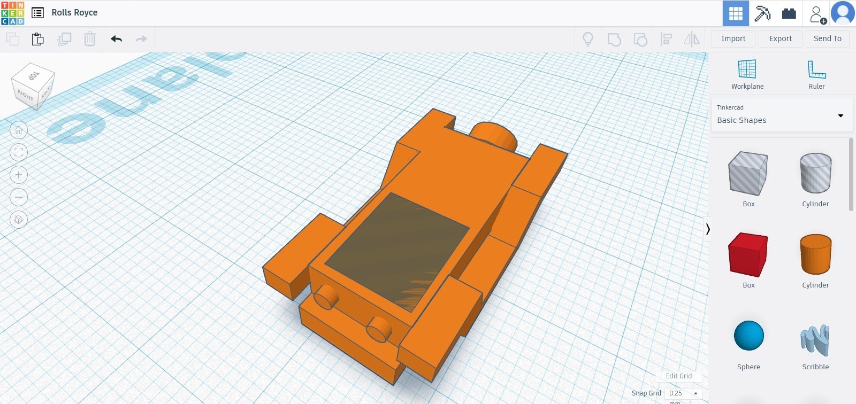The width and height of the screenshot is (856, 404).
Task: Select the Ruler tool
Action: click(816, 74)
